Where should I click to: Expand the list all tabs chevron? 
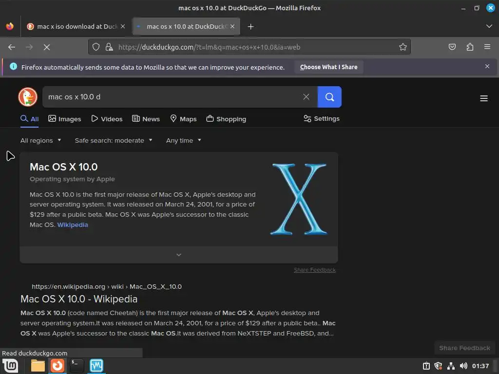pyautogui.click(x=489, y=26)
